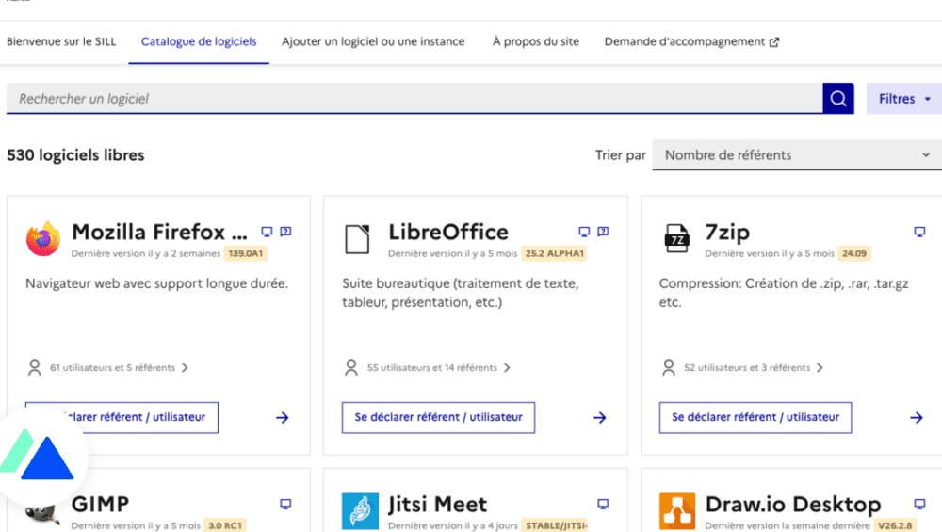This screenshot has width=942, height=532.
Task: Click the arrow on Mozilla Firefox card
Action: [x=283, y=417]
